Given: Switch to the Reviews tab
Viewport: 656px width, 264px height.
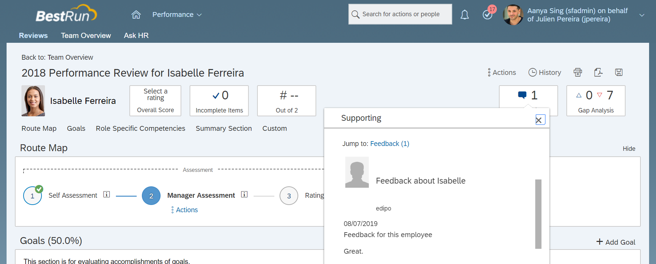Looking at the screenshot, I should (x=33, y=36).
